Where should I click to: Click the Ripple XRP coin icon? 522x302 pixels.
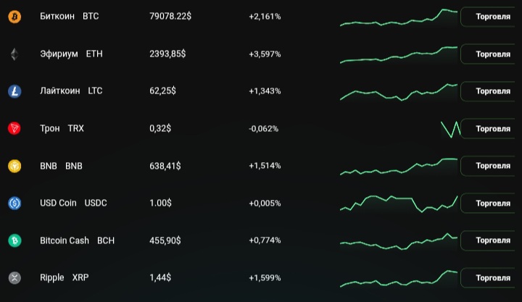14,277
